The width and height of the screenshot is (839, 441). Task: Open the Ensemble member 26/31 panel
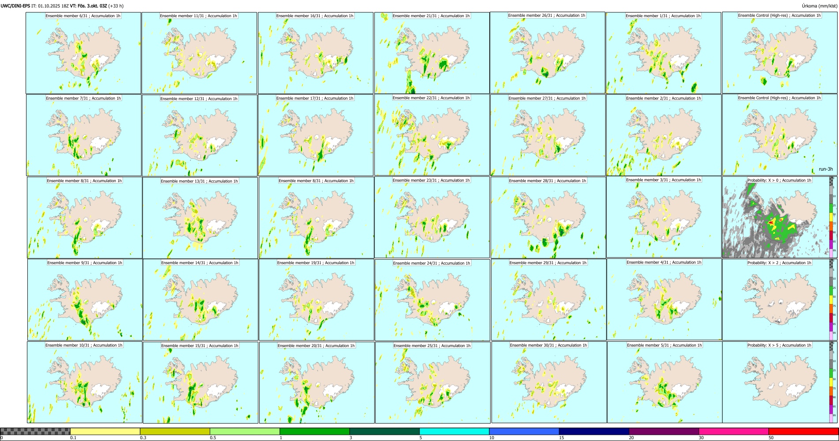pos(548,52)
